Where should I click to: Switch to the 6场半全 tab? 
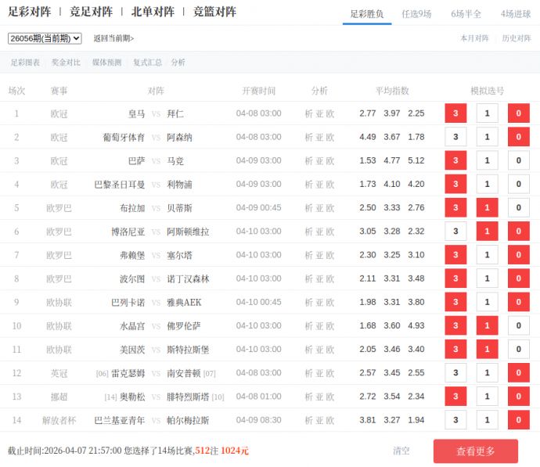466,14
